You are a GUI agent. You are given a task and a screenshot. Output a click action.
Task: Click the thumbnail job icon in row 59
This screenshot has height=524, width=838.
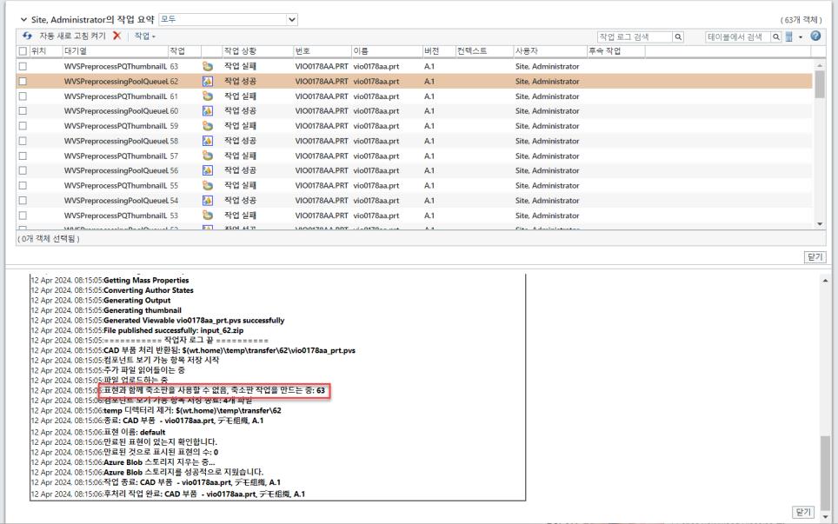tap(208, 126)
